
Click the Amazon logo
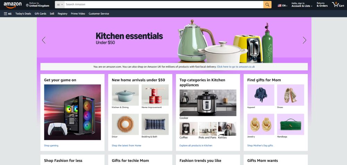pyautogui.click(x=12, y=5)
